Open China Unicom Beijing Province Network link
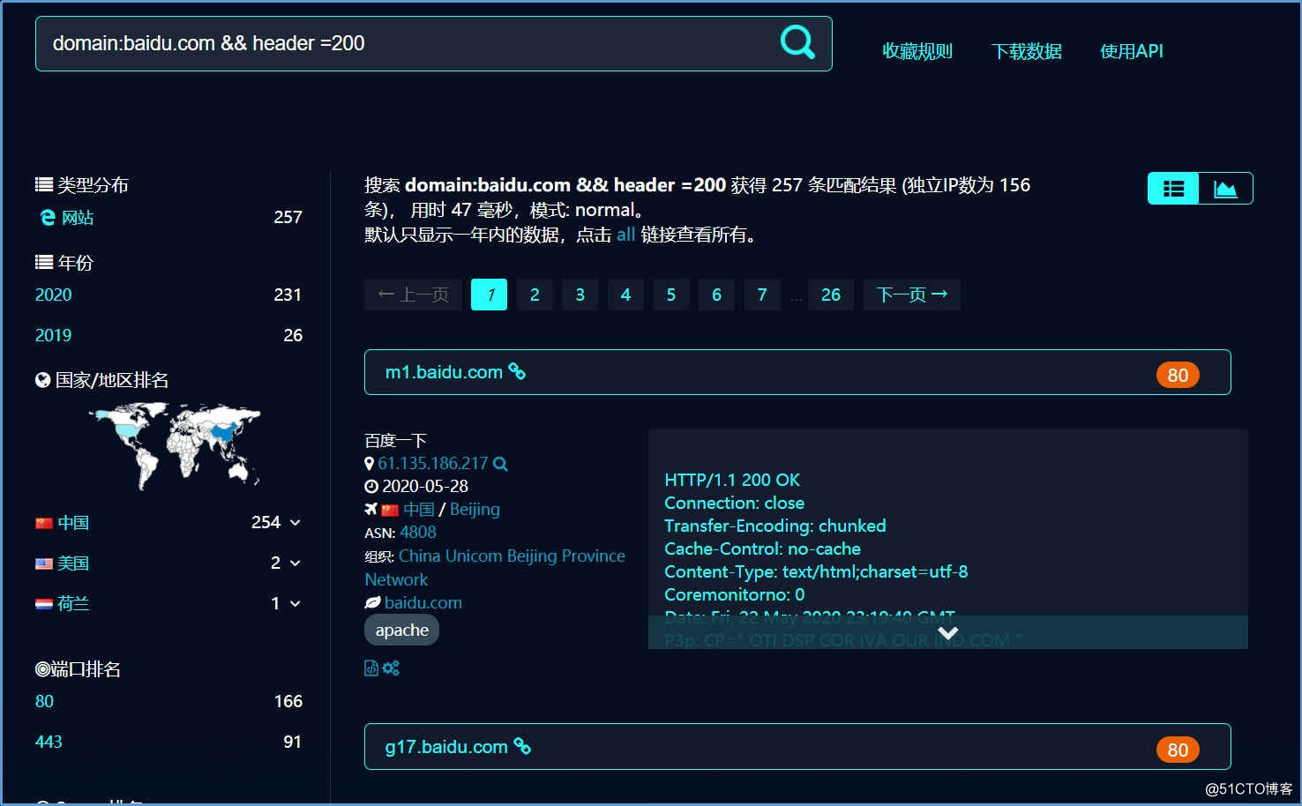Image resolution: width=1302 pixels, height=806 pixels. pos(495,567)
